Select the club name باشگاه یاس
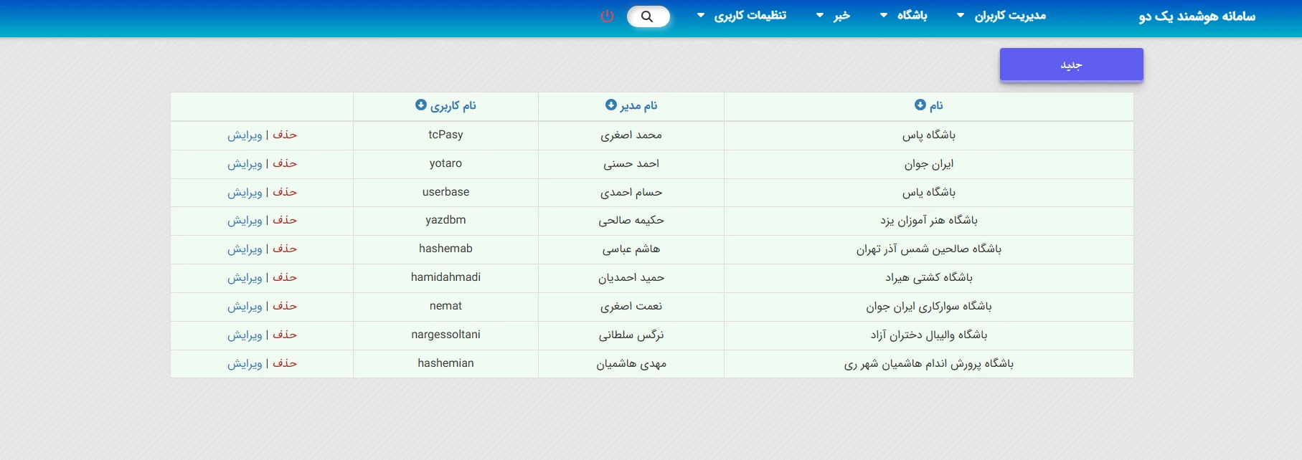 (x=929, y=192)
